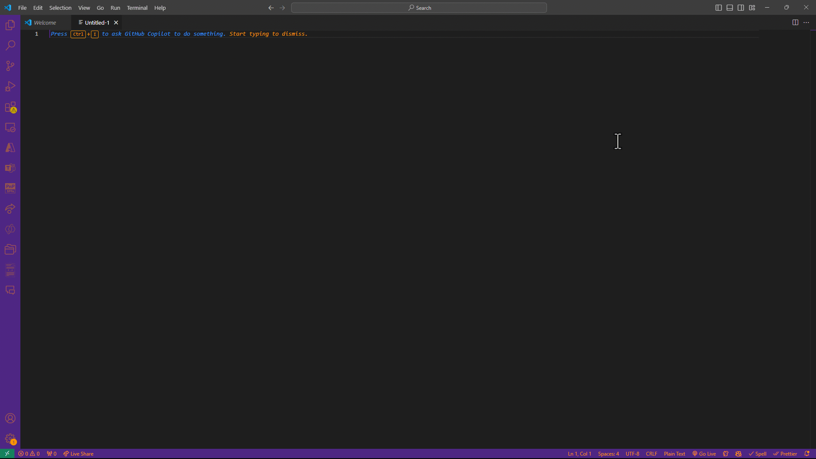
Task: Change the CRLF end-of-line sequence
Action: tap(652, 453)
